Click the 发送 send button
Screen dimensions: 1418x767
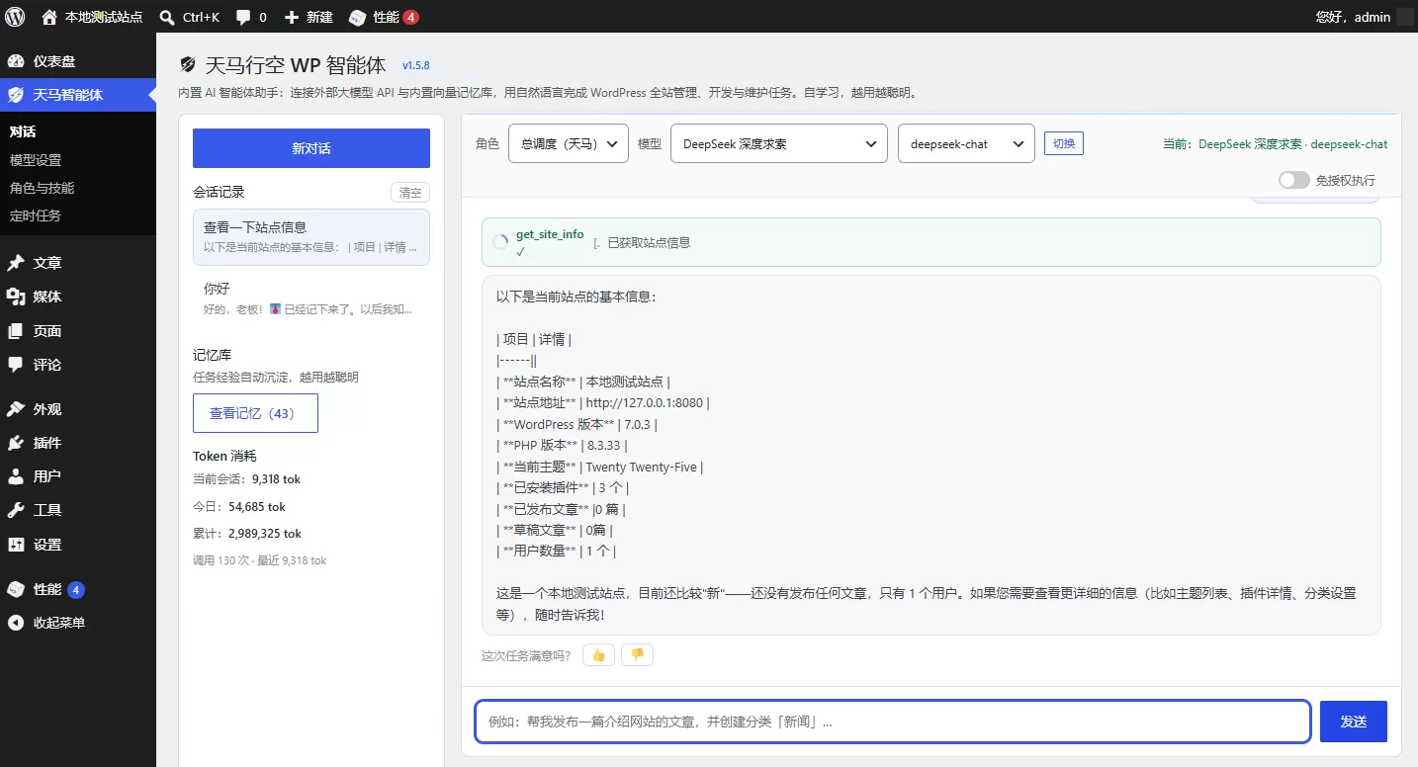[1354, 722]
